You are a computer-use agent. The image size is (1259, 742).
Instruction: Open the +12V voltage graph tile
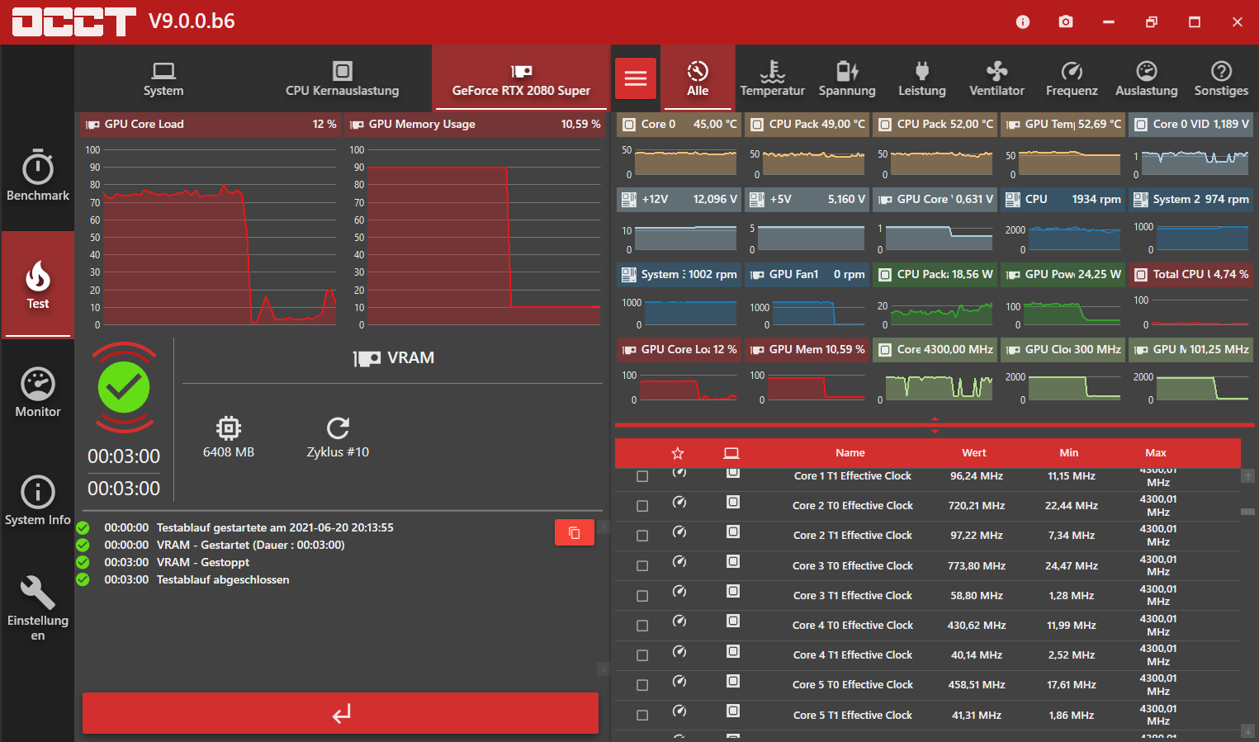(679, 222)
